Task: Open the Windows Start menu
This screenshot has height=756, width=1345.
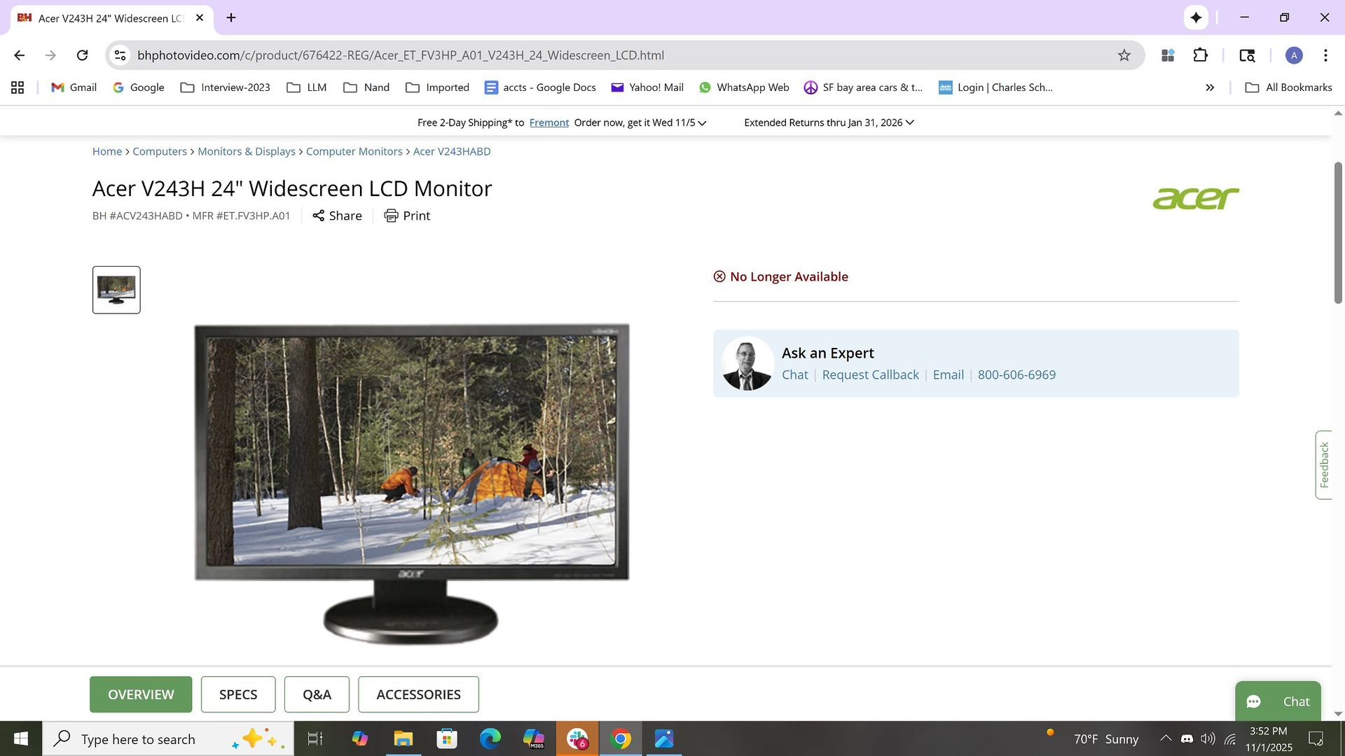Action: 20,738
